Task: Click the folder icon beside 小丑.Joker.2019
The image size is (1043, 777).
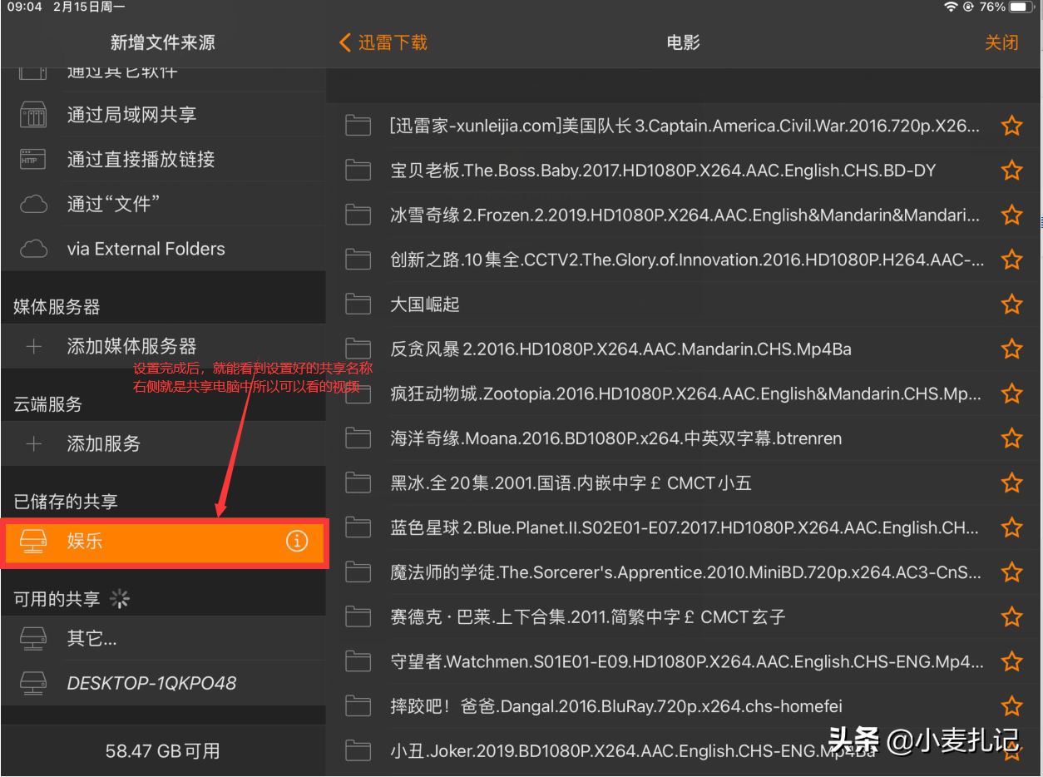Action: pos(358,750)
